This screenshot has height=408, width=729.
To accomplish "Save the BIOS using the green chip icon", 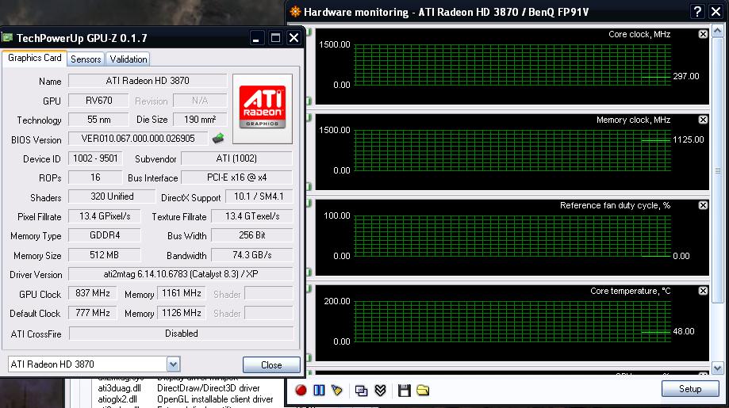I will 218,138.
